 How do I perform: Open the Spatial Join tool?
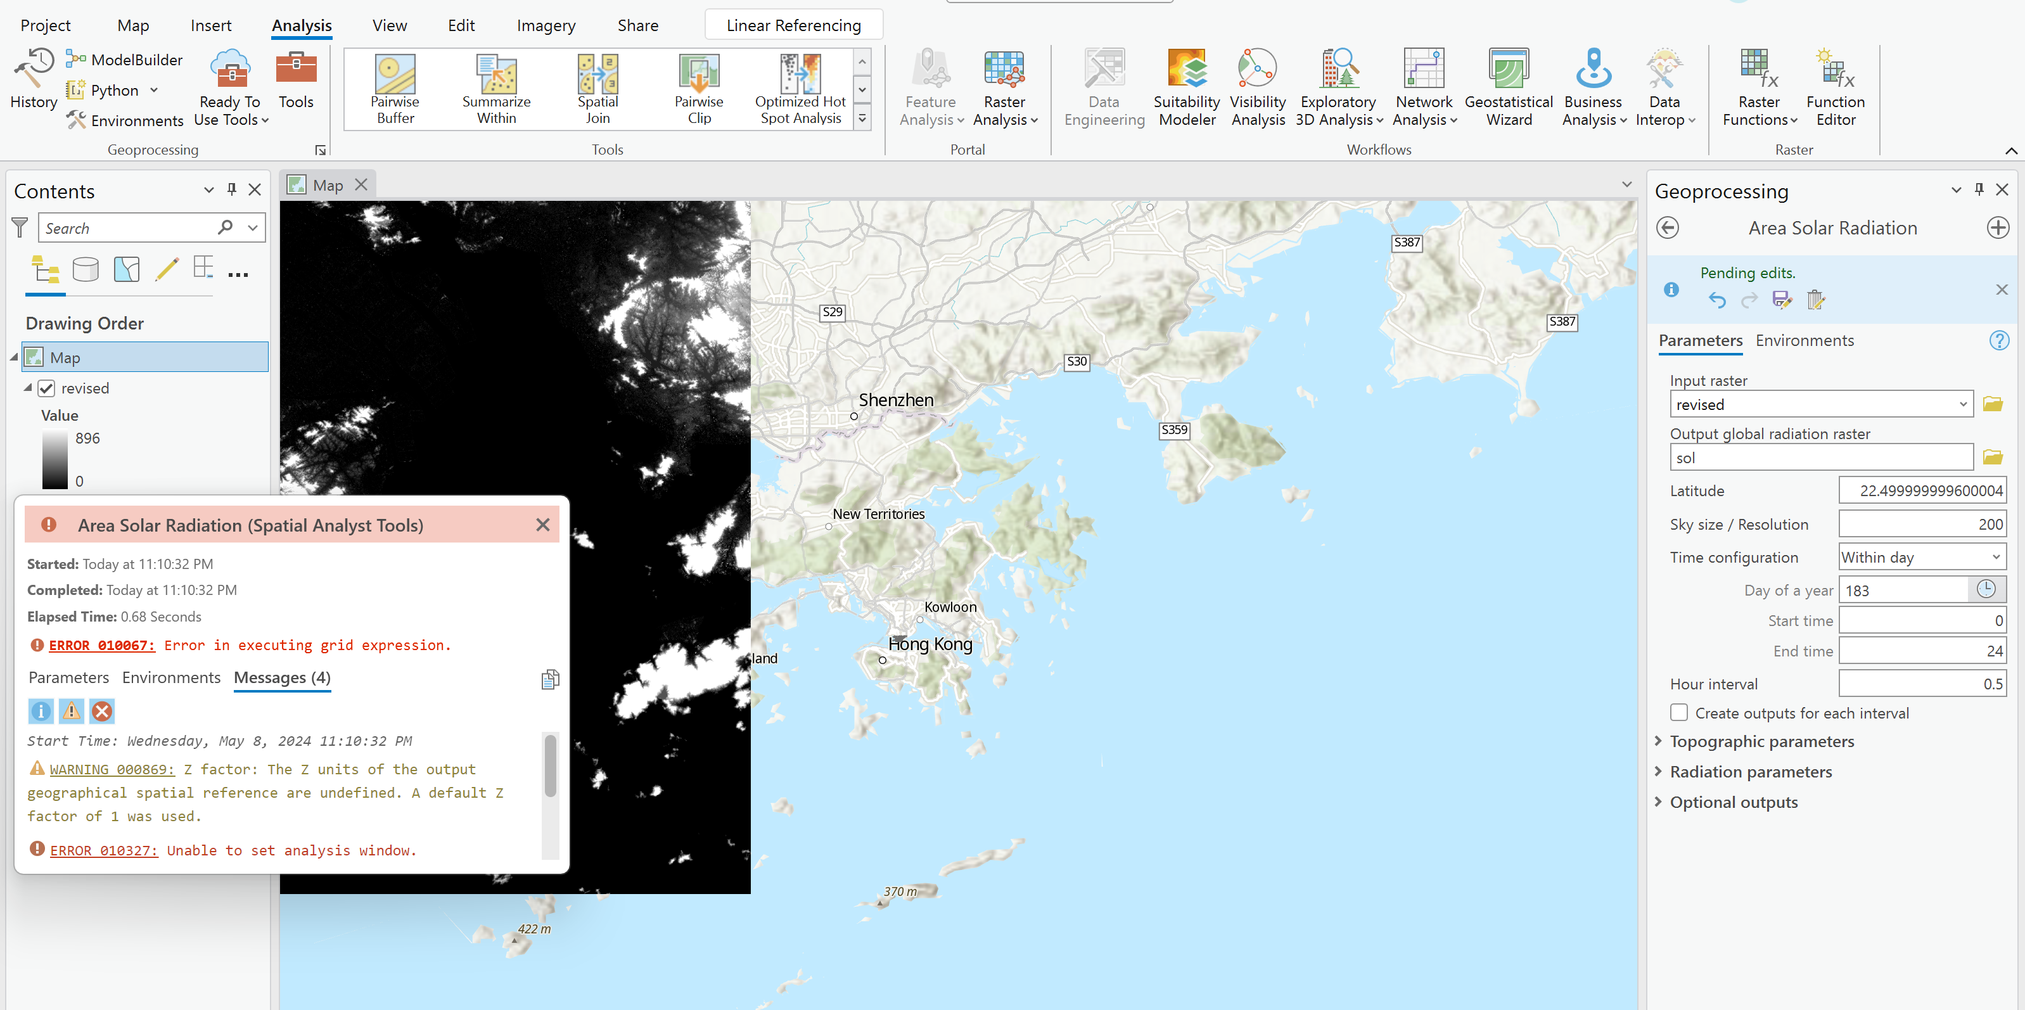(597, 86)
